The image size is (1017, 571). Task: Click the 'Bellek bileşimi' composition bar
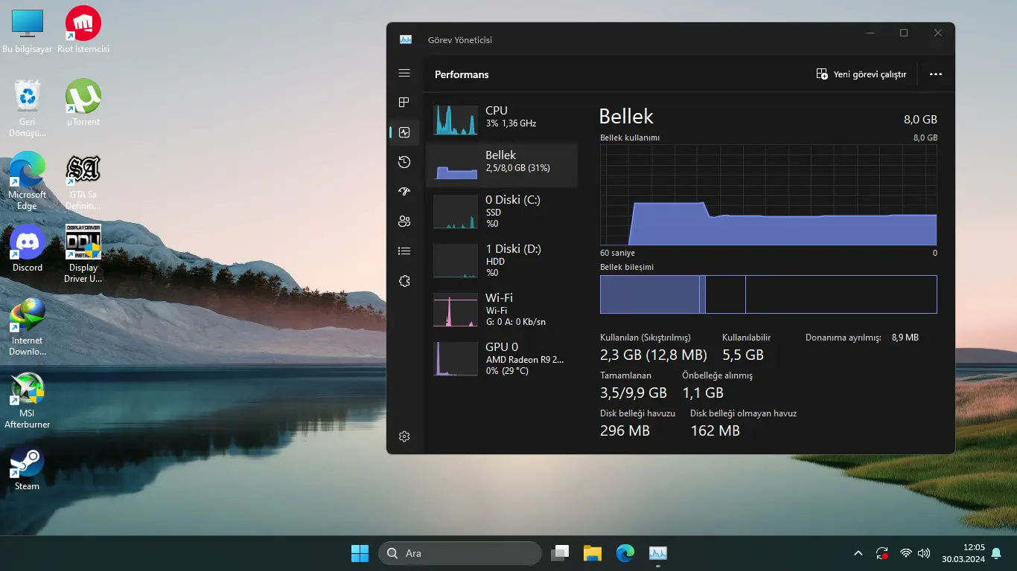[x=768, y=294]
